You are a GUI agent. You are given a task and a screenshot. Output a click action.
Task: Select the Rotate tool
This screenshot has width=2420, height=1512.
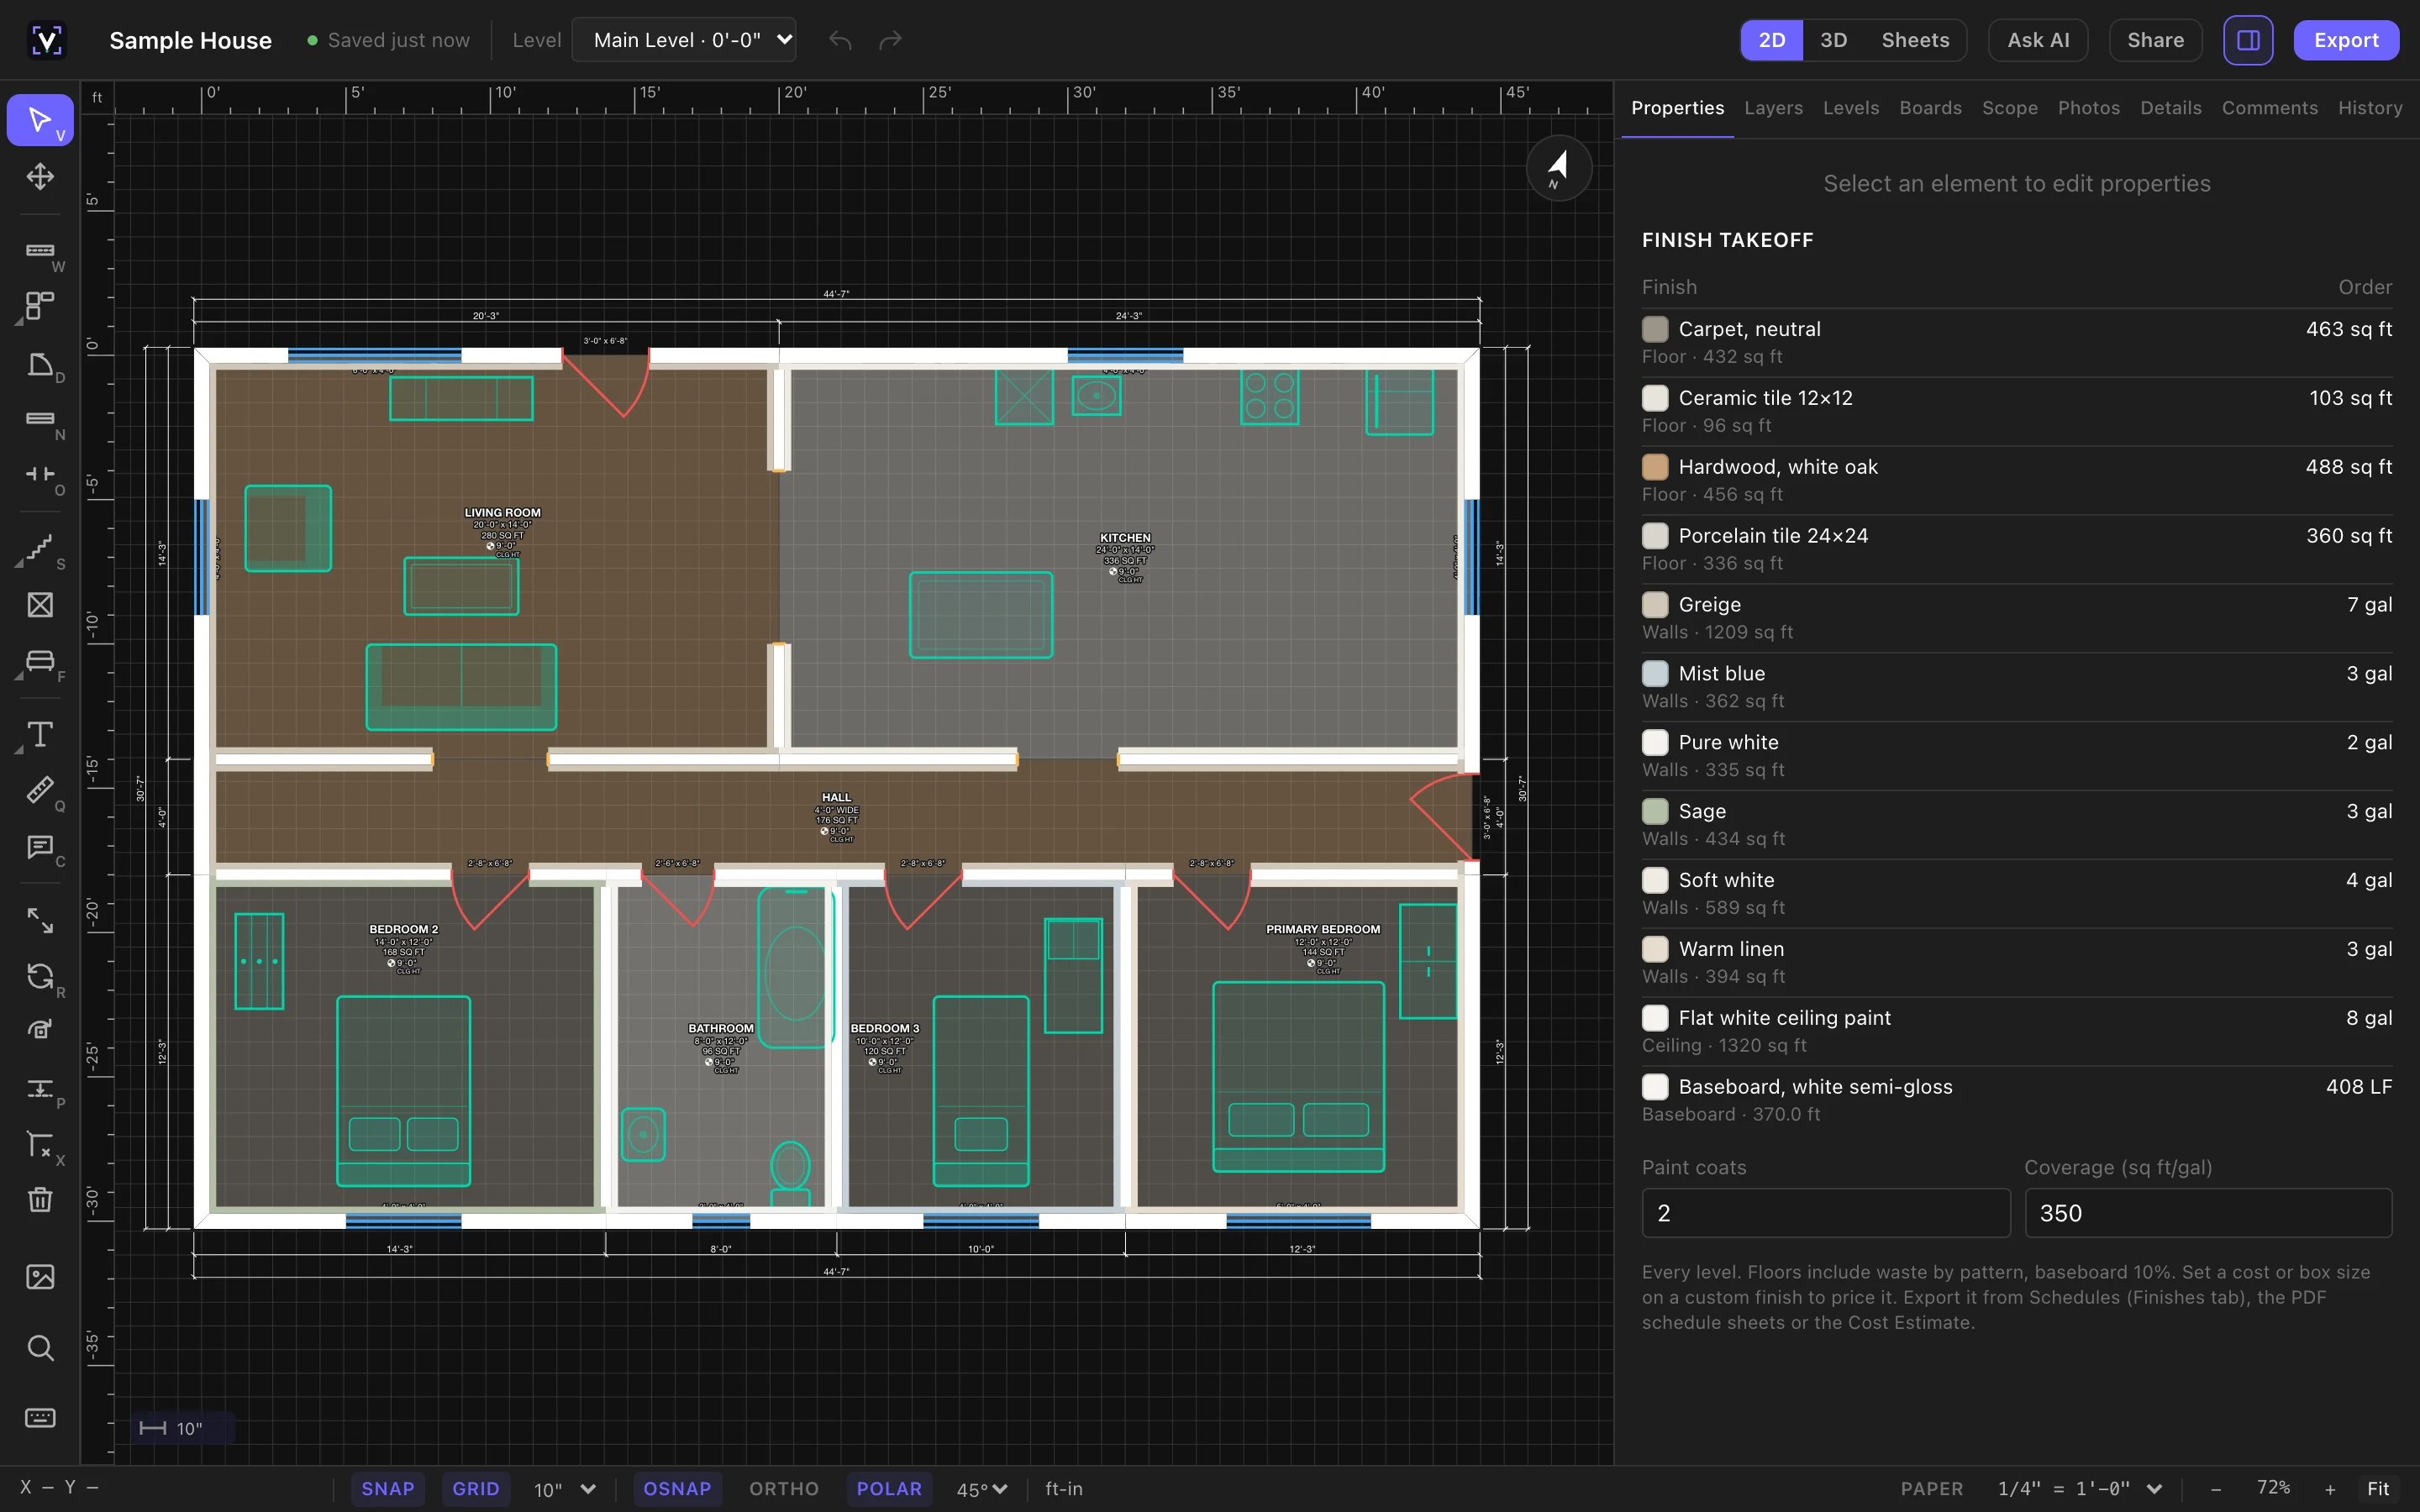point(40,976)
